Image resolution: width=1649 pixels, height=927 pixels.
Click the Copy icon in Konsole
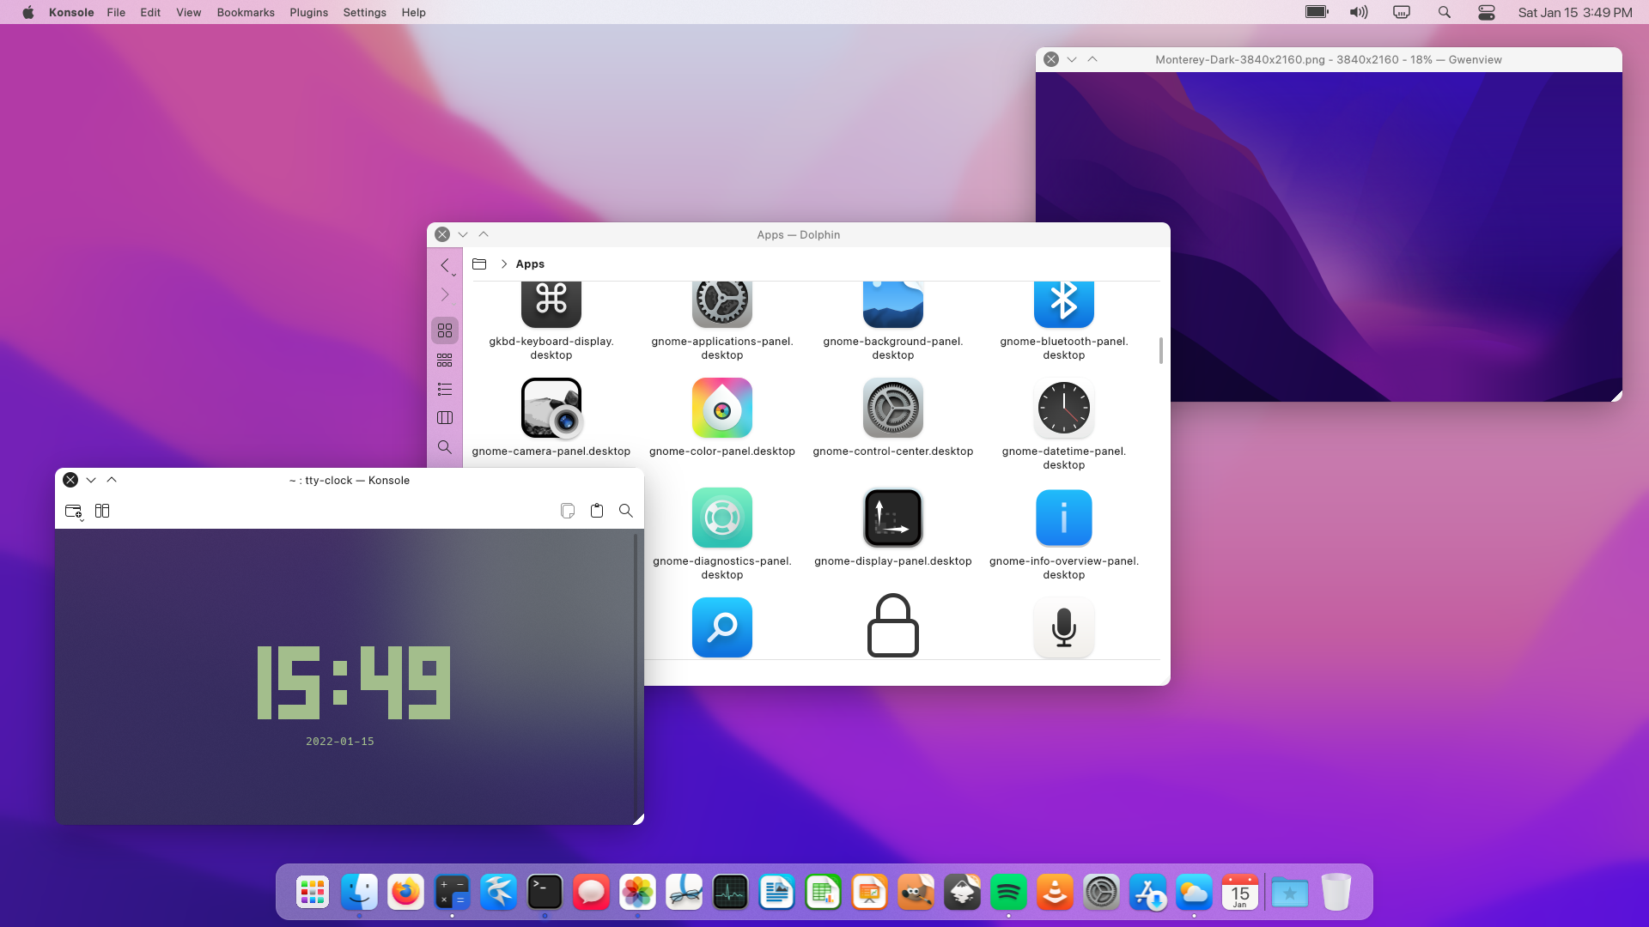(x=568, y=511)
